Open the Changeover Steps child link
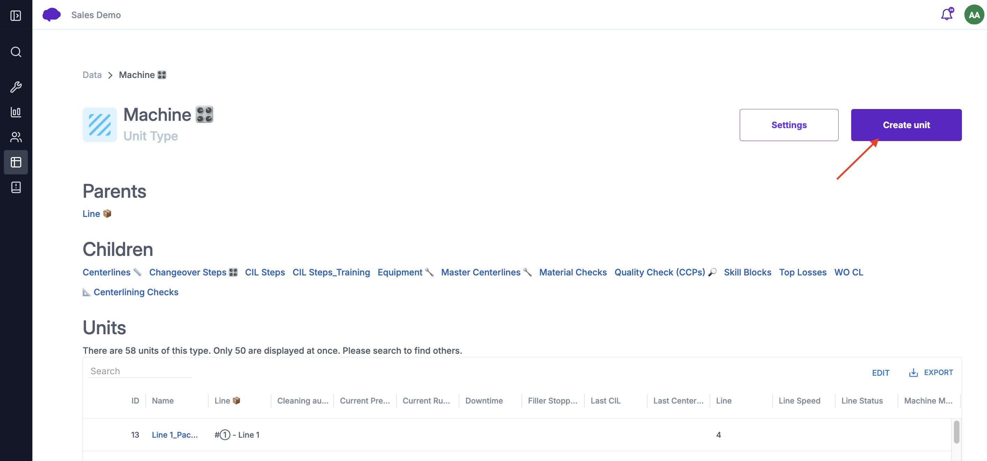This screenshot has height=461, width=987. 193,272
